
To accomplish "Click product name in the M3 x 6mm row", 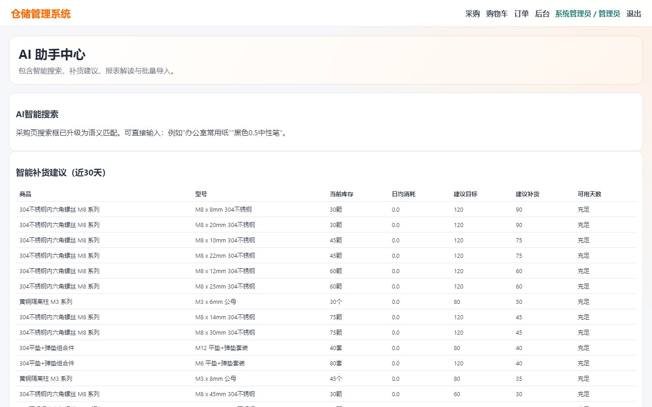I will 46,302.
